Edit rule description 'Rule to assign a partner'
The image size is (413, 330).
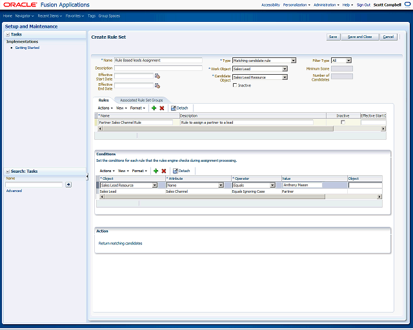click(x=247, y=122)
